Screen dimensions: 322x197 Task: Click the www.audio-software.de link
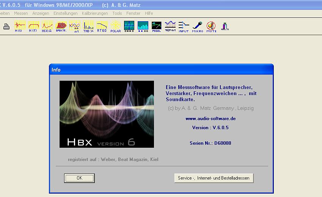click(x=210, y=119)
